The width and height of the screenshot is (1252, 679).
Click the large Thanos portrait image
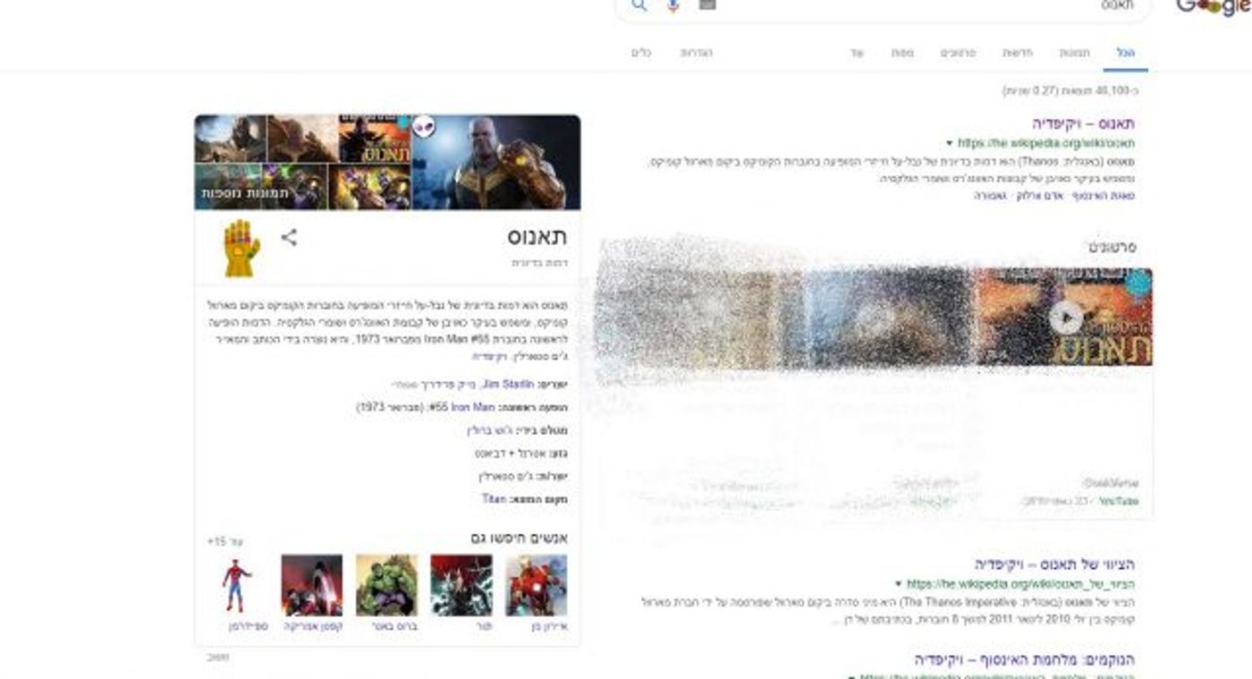(x=495, y=162)
